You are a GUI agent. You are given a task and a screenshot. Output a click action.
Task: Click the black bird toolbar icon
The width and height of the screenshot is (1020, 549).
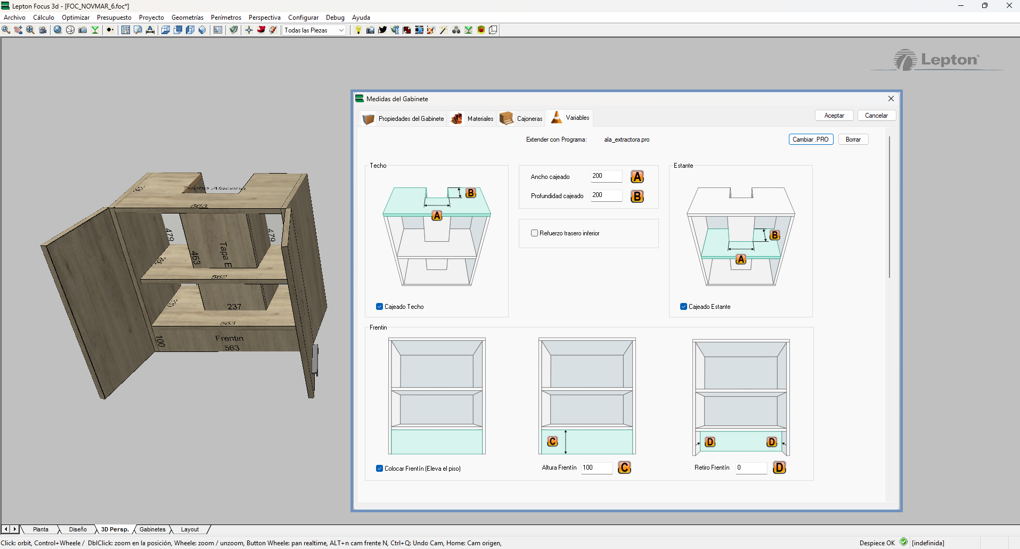[382, 30]
